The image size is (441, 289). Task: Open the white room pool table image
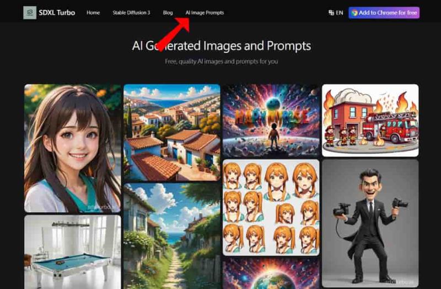click(x=73, y=252)
